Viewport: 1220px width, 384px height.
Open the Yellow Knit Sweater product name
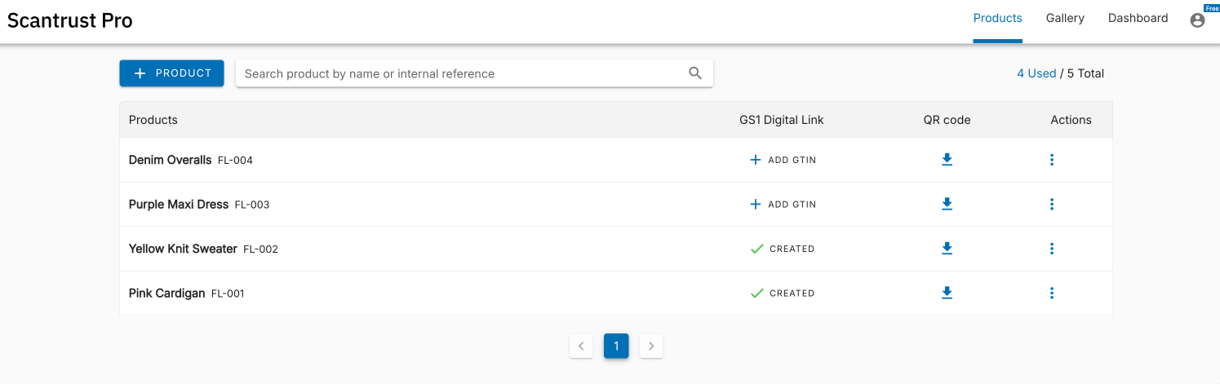(x=183, y=249)
